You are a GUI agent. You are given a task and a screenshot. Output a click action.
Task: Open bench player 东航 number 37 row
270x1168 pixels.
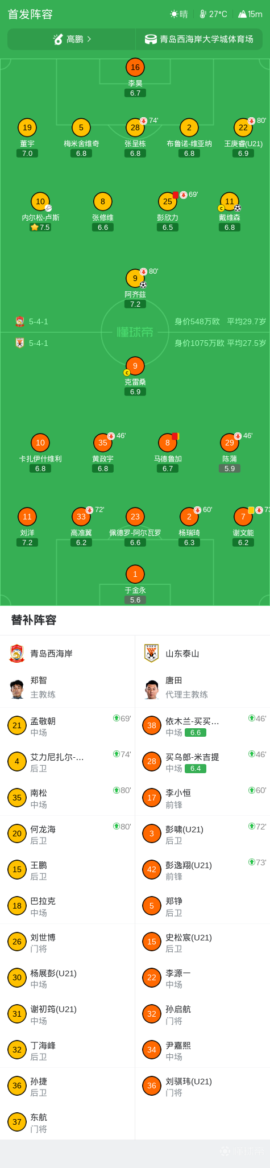(x=68, y=1122)
